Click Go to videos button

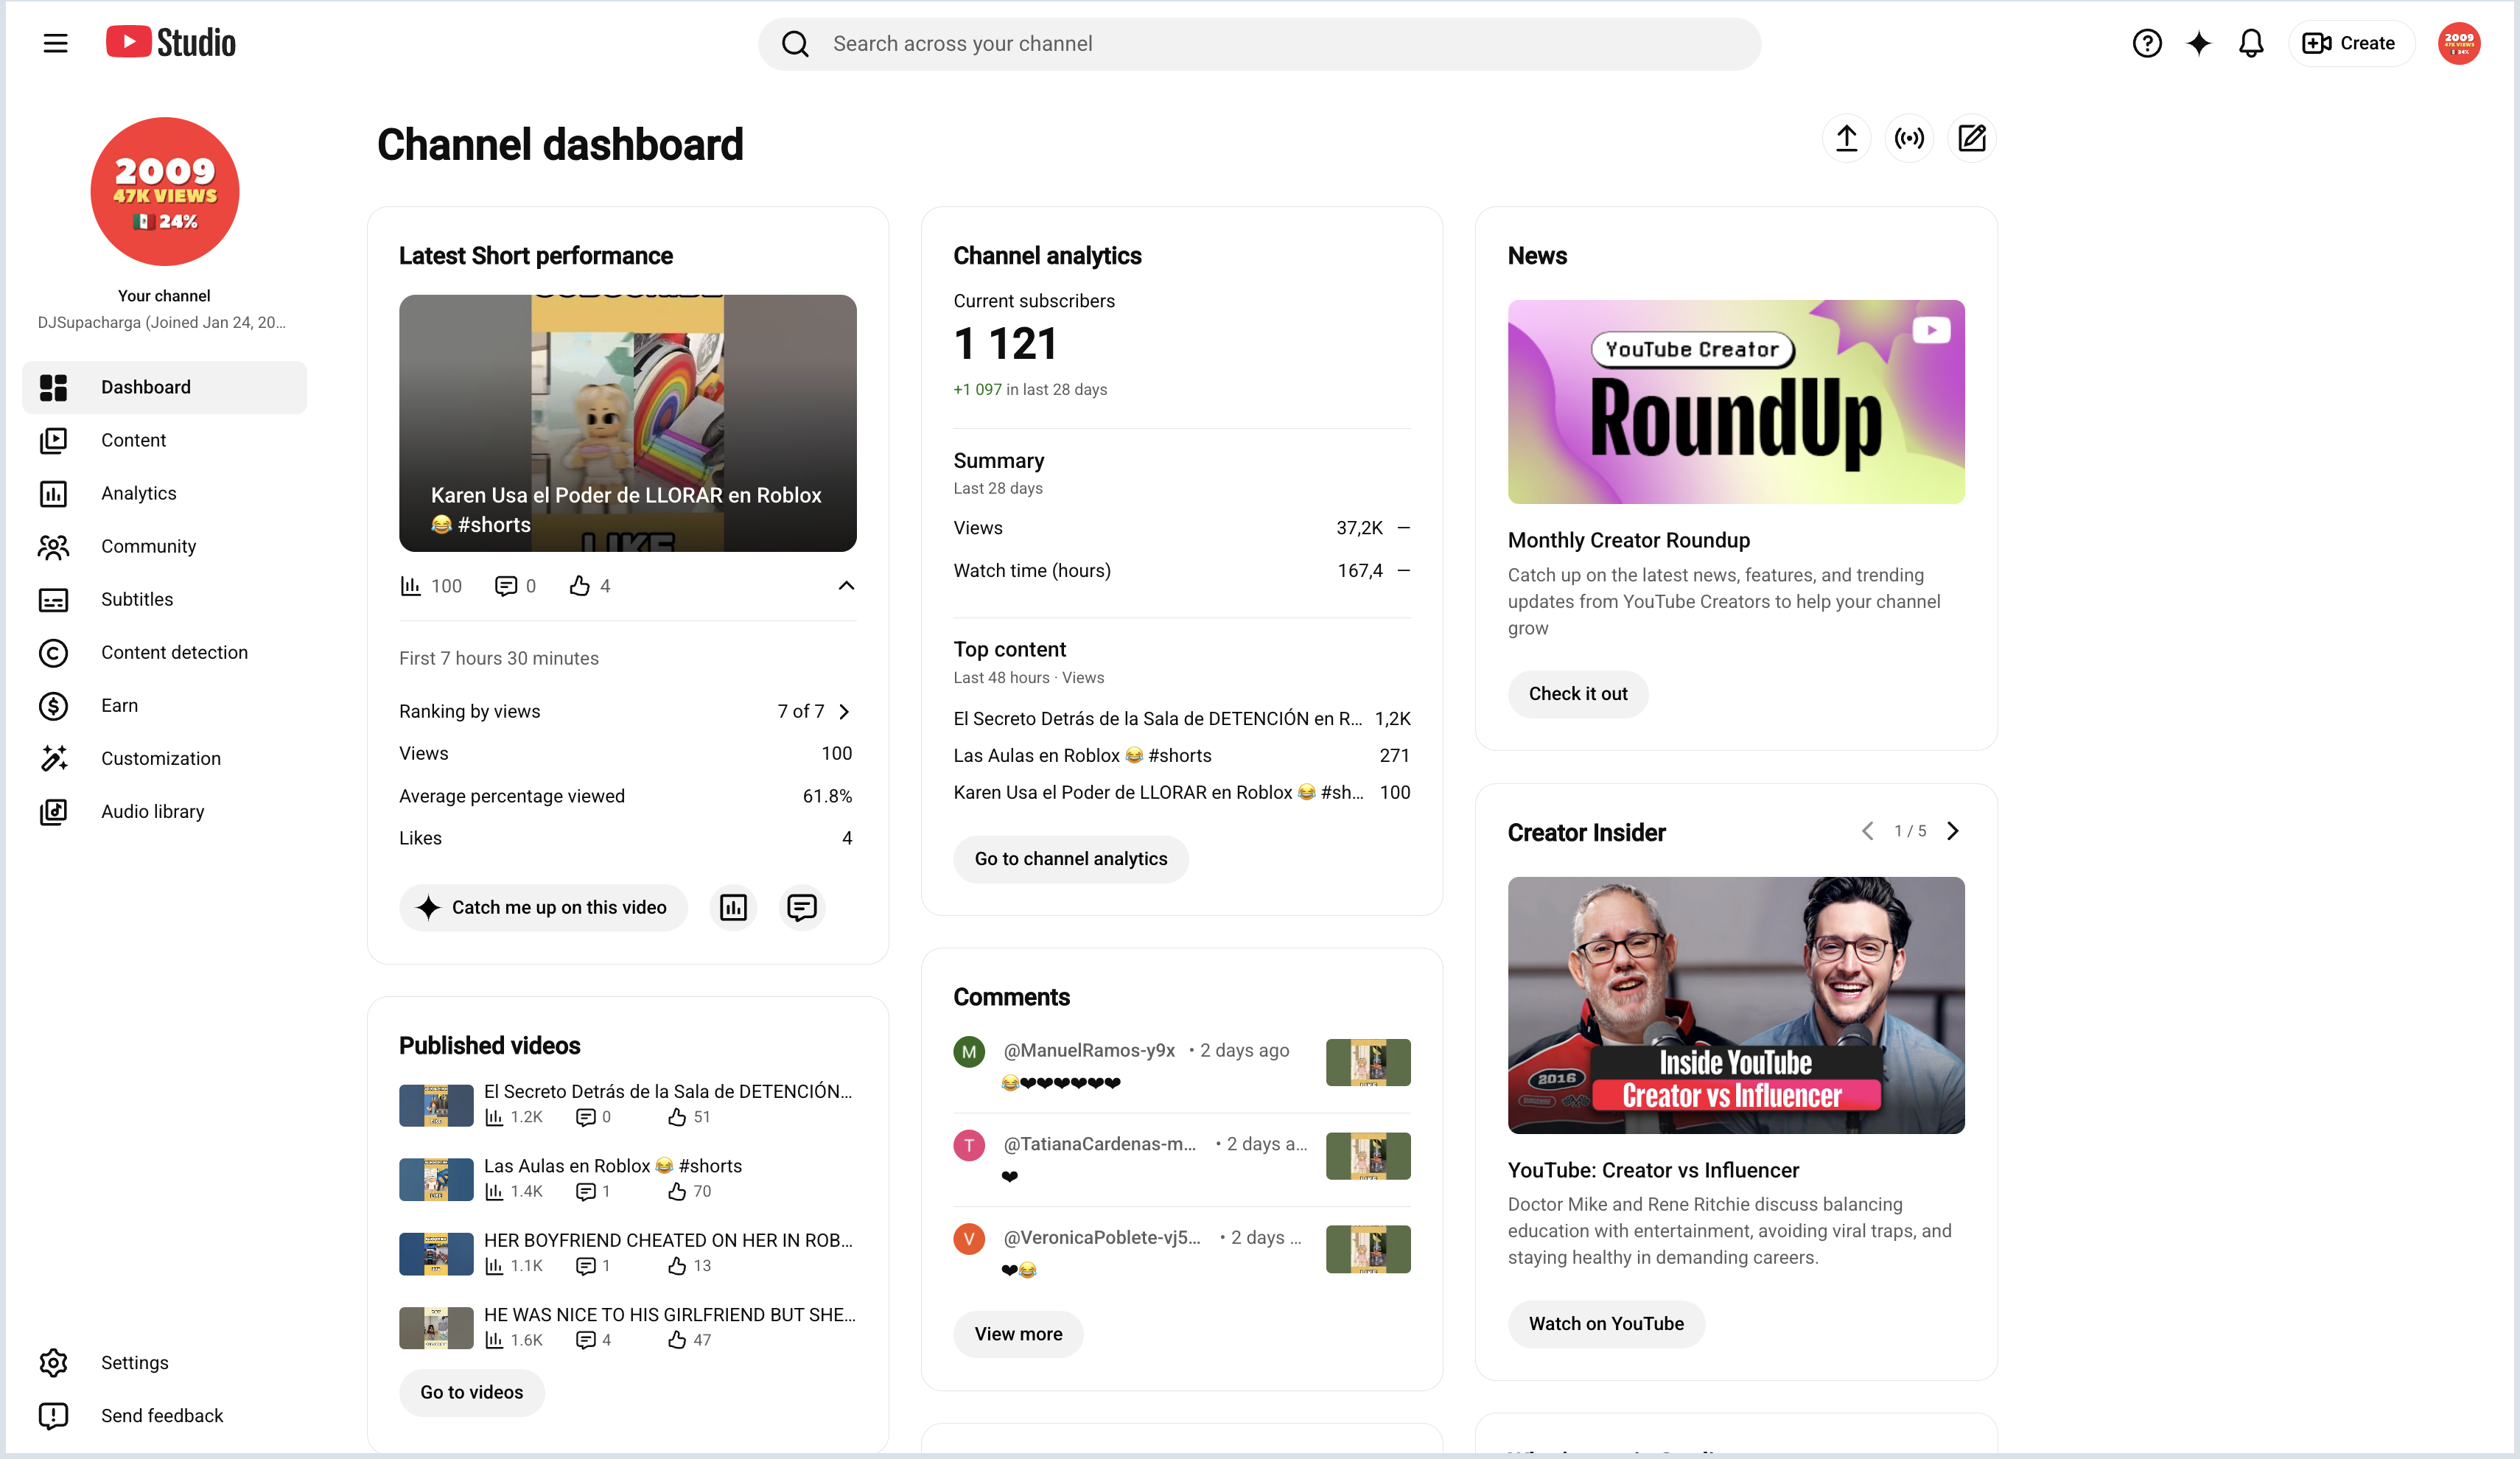coord(471,1392)
